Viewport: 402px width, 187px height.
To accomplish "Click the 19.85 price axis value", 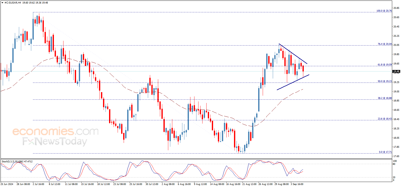I will 396,54.
